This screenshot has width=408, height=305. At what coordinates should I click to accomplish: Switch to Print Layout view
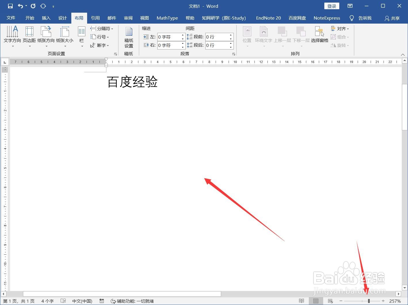tap(316, 301)
